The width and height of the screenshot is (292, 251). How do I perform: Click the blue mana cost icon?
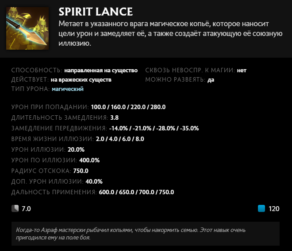point(261,208)
